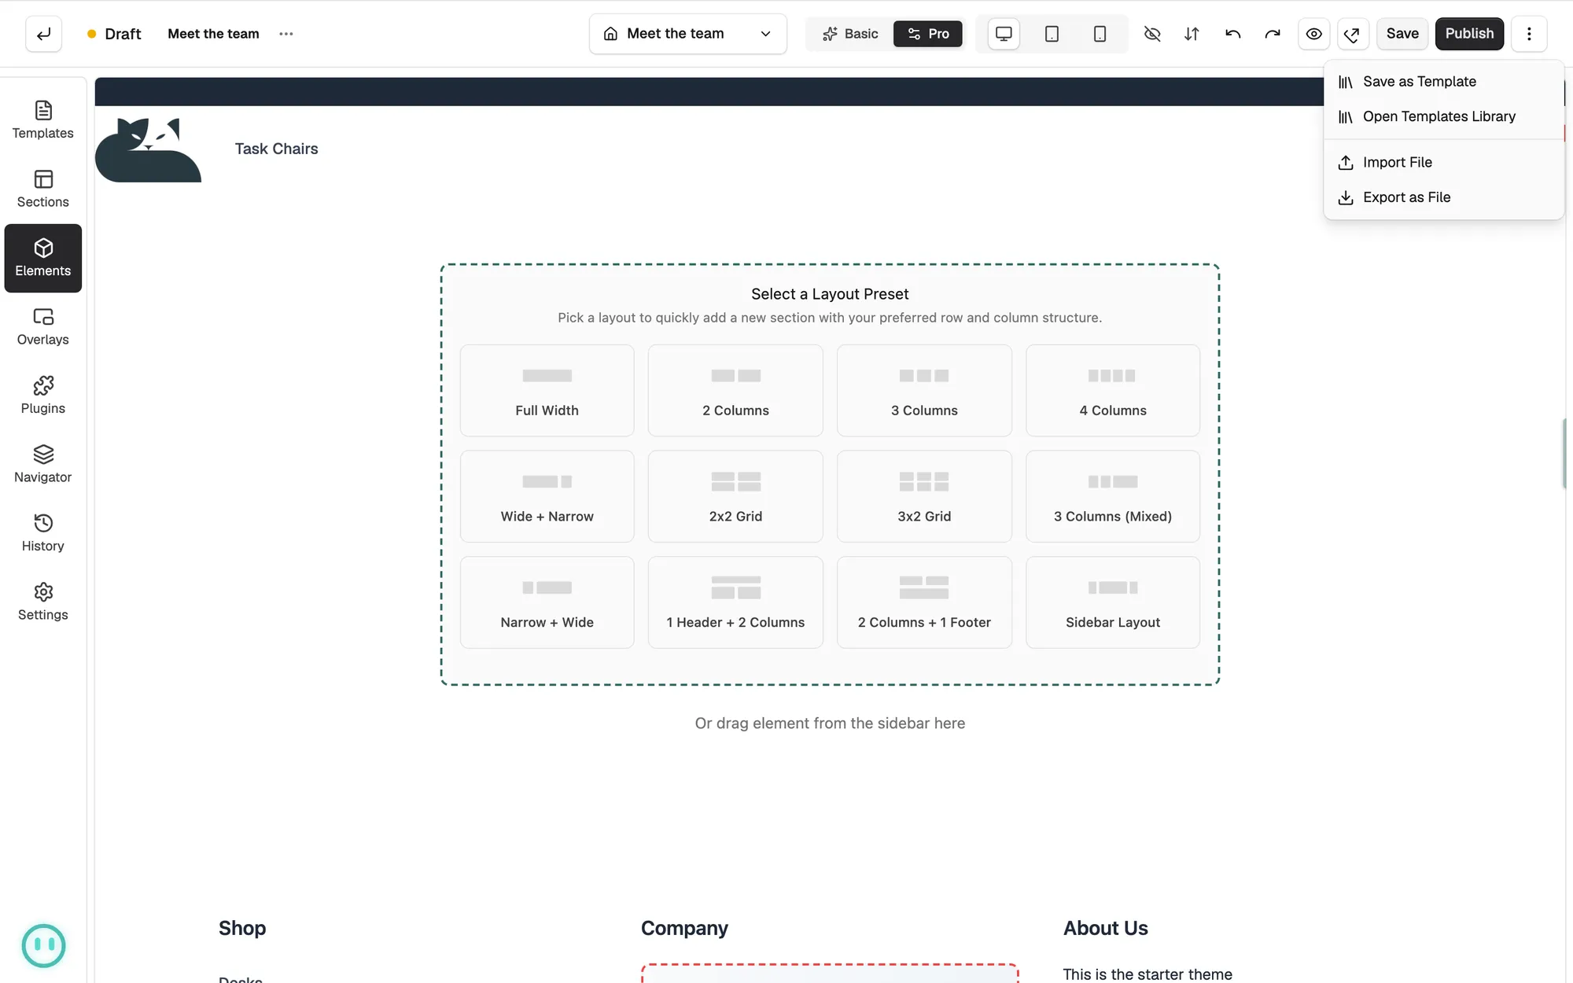Click the Publish button
This screenshot has height=983, width=1573.
click(1469, 34)
